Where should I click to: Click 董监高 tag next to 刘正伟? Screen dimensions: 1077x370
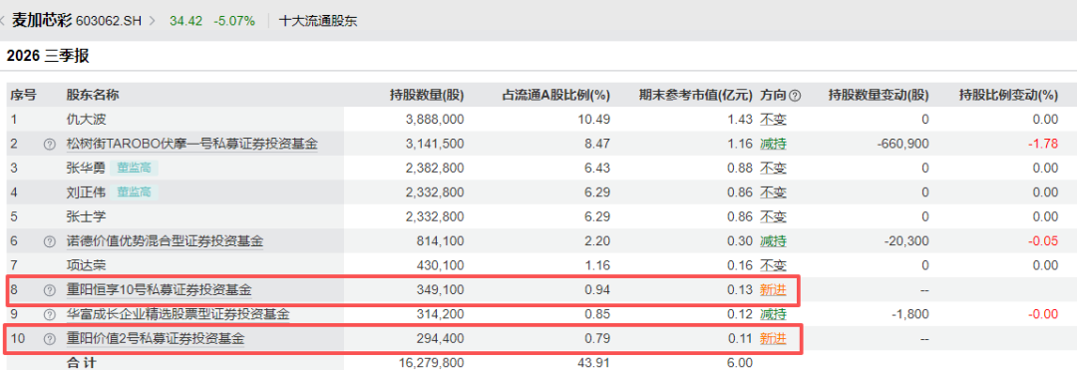point(134,192)
